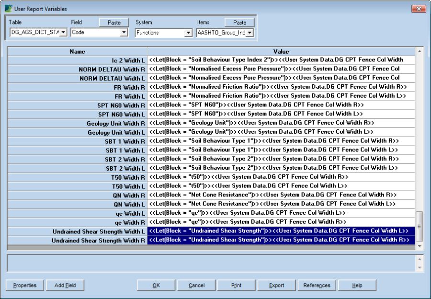This screenshot has width=431, height=299.
Task: Click the Value cell for T50 Width L
Action: (281, 186)
